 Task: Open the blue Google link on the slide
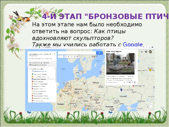click(x=133, y=44)
